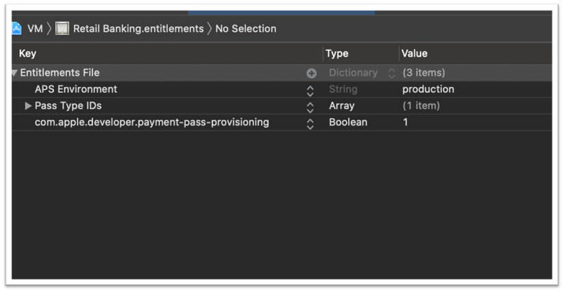Viewport: 564px width, 292px height.
Task: Open the APS Environment key stepper
Action: 310,90
